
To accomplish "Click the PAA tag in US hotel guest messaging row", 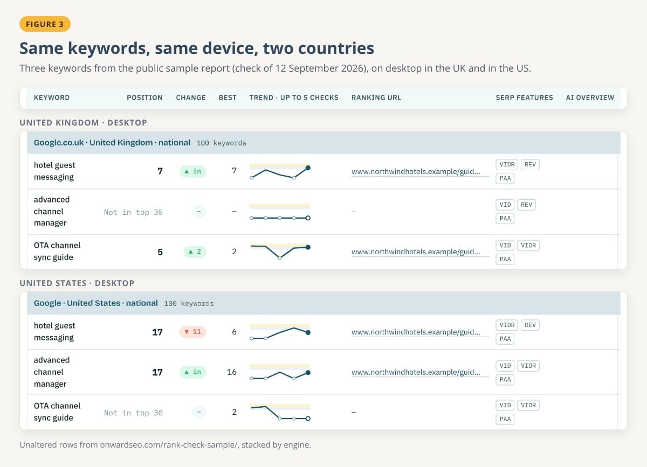I will coord(505,339).
